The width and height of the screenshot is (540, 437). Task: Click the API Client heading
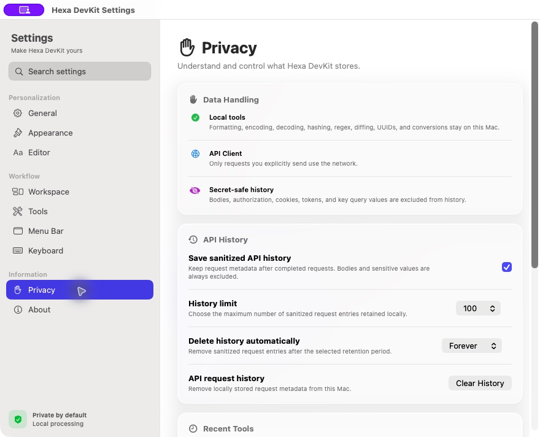225,153
